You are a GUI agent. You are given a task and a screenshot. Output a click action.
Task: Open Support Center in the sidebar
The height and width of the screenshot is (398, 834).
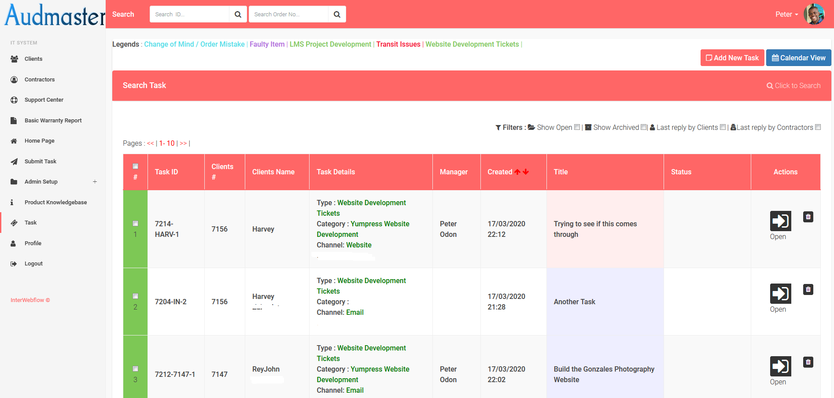click(x=44, y=100)
